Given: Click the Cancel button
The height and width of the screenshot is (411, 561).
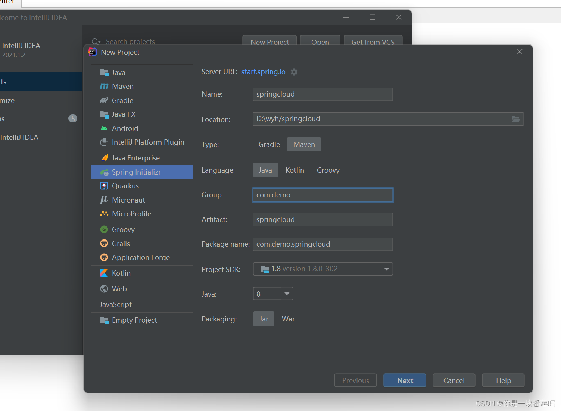Looking at the screenshot, I should [x=454, y=380].
